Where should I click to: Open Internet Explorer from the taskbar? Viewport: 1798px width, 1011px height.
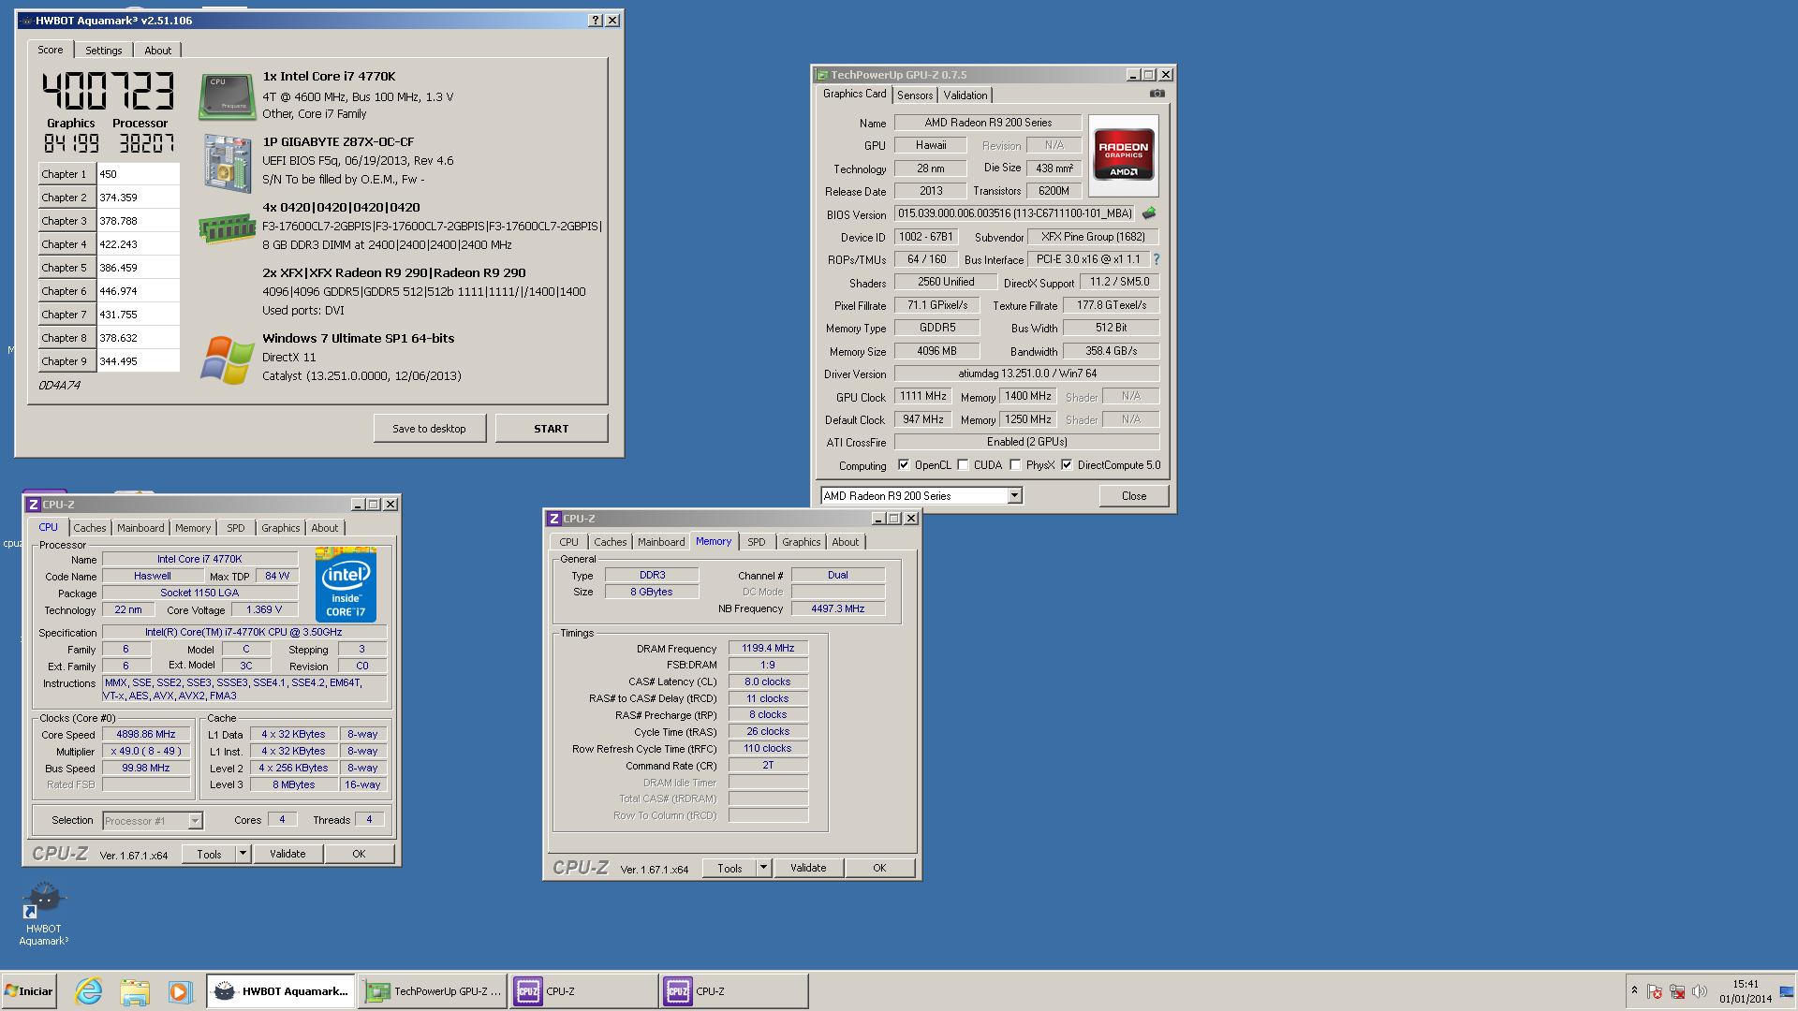tap(89, 991)
